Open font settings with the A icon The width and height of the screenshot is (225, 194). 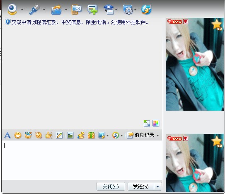[x=7, y=135]
